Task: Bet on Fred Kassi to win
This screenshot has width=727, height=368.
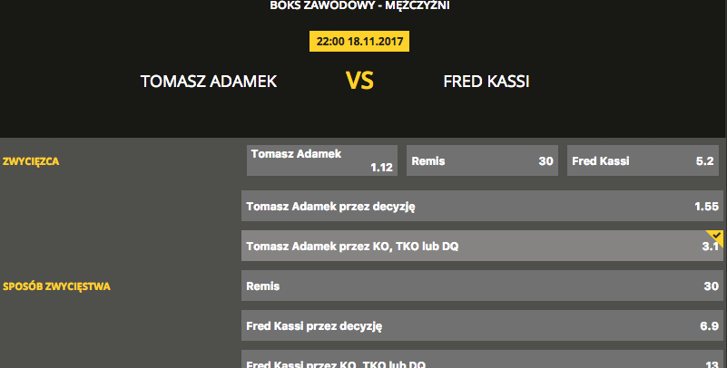Action: tap(643, 161)
